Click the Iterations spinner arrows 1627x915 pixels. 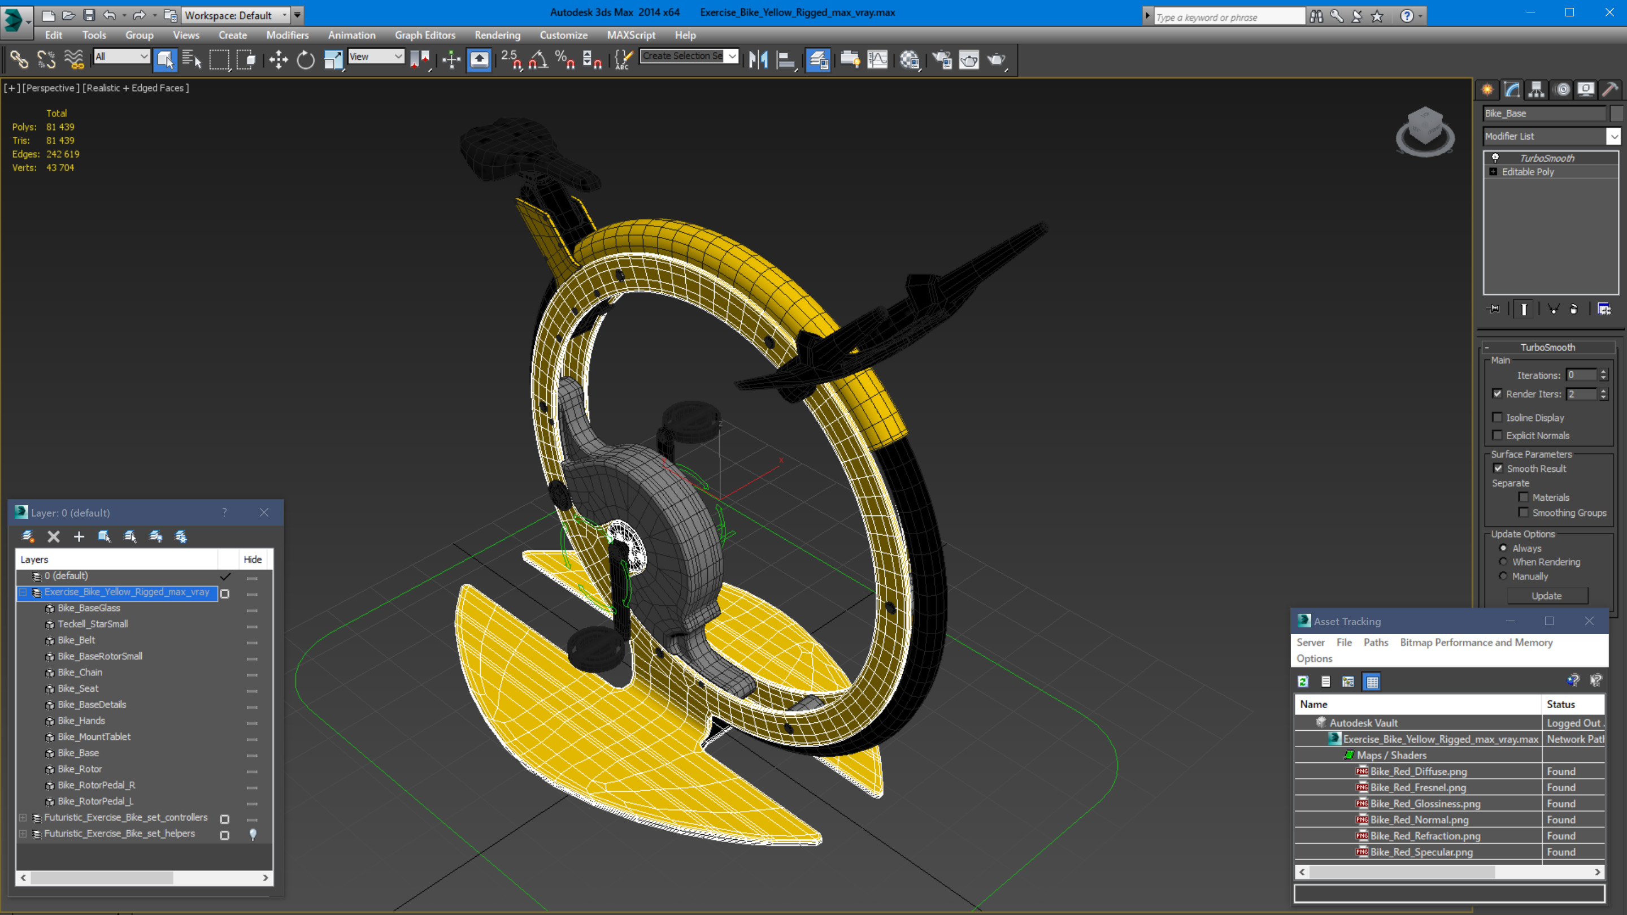1603,375
